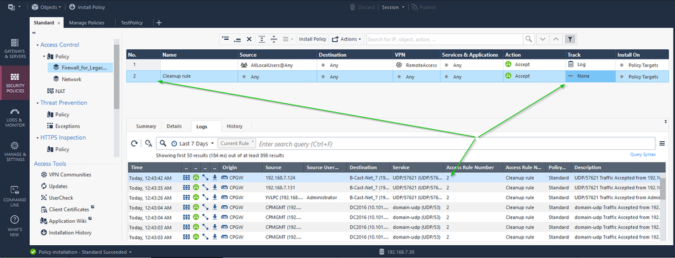This screenshot has width=675, height=258.
Task: Click the Publish button
Action: point(423,7)
